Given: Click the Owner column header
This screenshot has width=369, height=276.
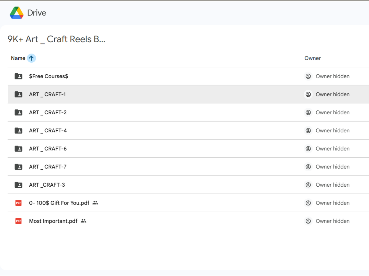Looking at the screenshot, I should [x=313, y=58].
